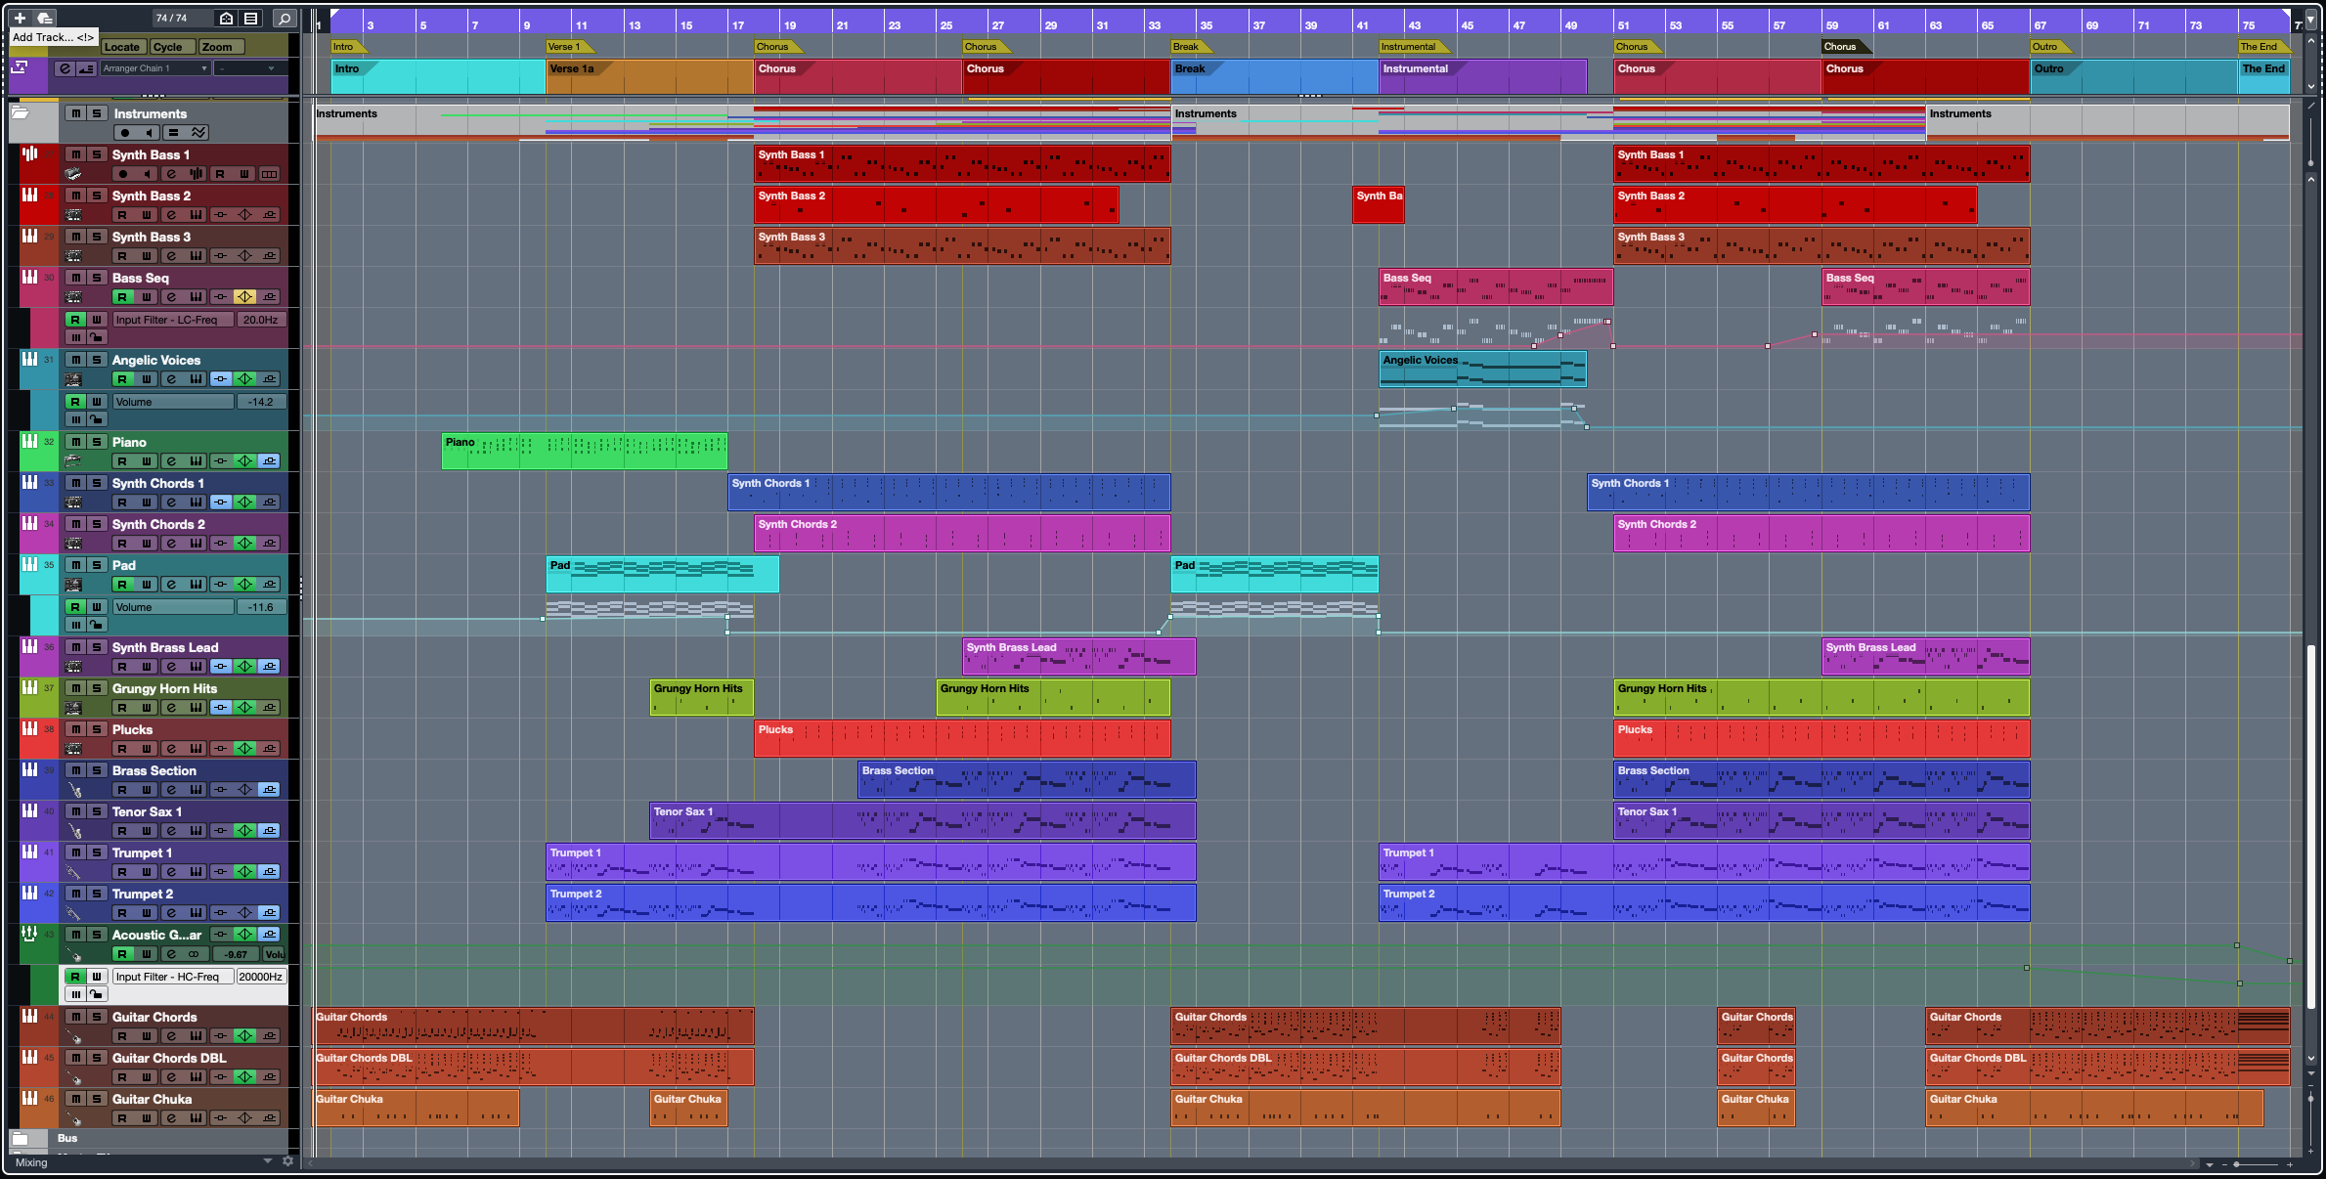Mute the Piano track

tap(75, 442)
